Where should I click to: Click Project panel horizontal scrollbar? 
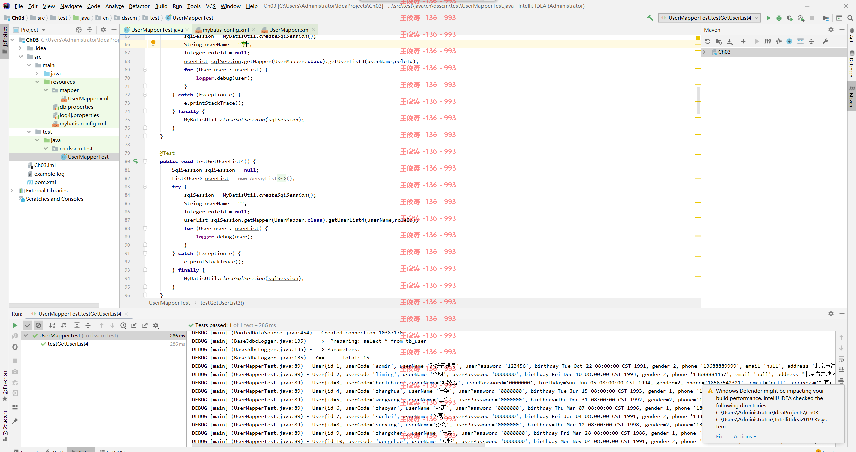tap(54, 305)
